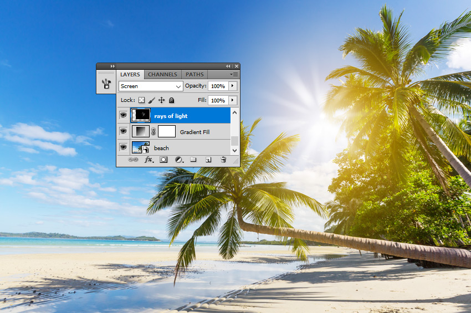Image resolution: width=471 pixels, height=313 pixels.
Task: Switch to the Channels tab
Action: 162,74
